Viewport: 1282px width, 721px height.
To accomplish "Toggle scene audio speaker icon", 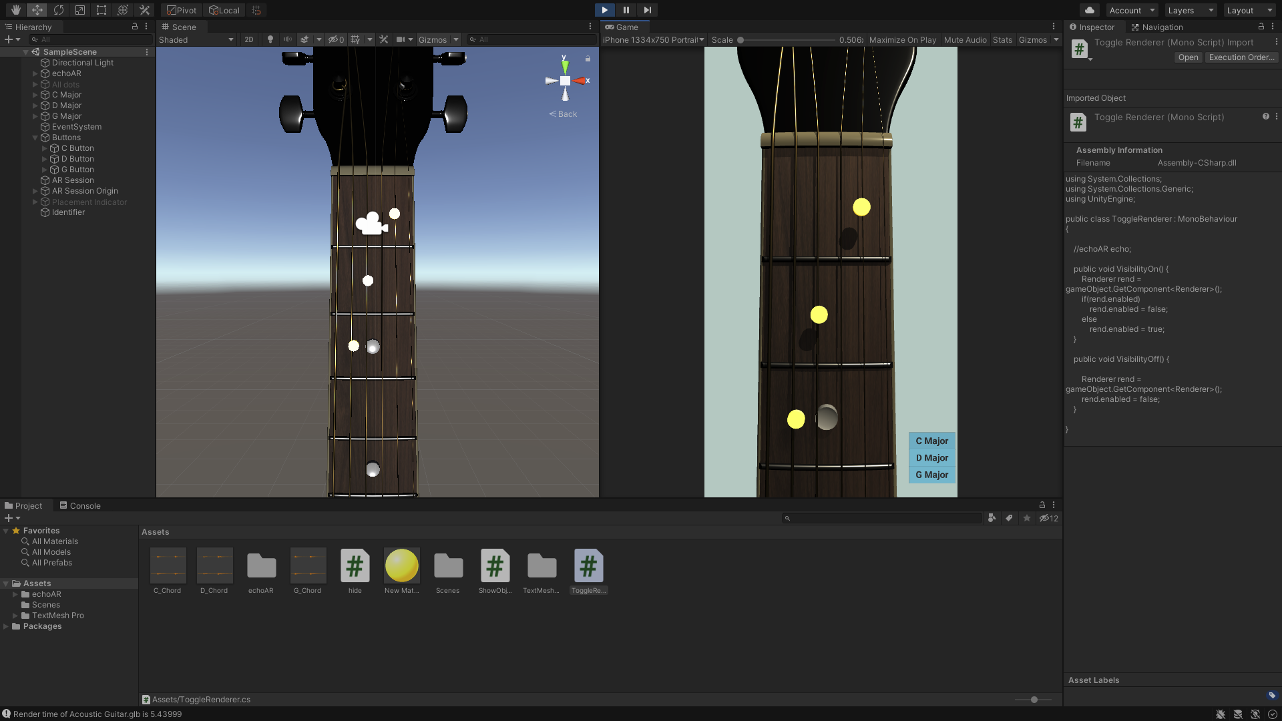I will (x=287, y=39).
